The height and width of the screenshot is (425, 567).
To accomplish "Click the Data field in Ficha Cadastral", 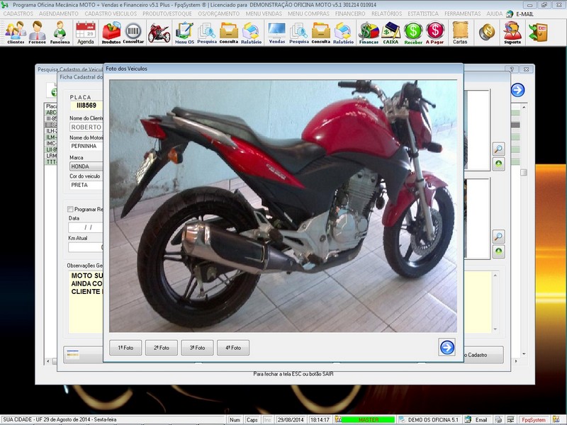I will [x=86, y=227].
